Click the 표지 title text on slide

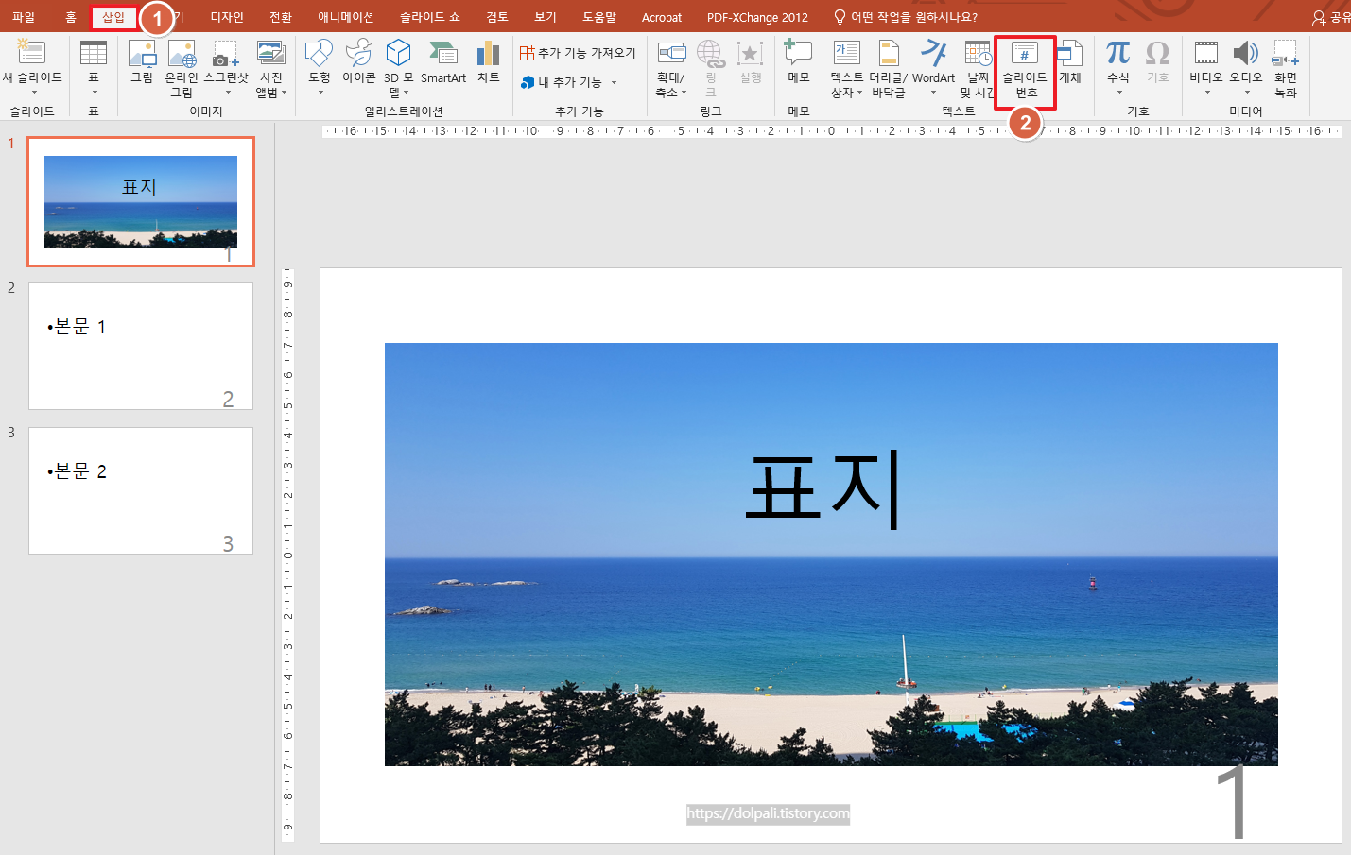[823, 488]
